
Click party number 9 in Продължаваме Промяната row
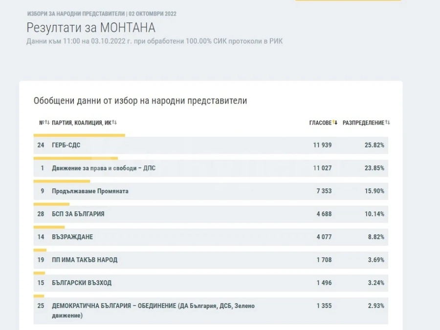43,191
